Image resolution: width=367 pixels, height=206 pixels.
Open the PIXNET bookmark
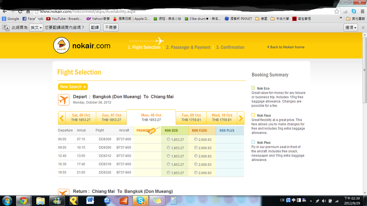point(238,19)
